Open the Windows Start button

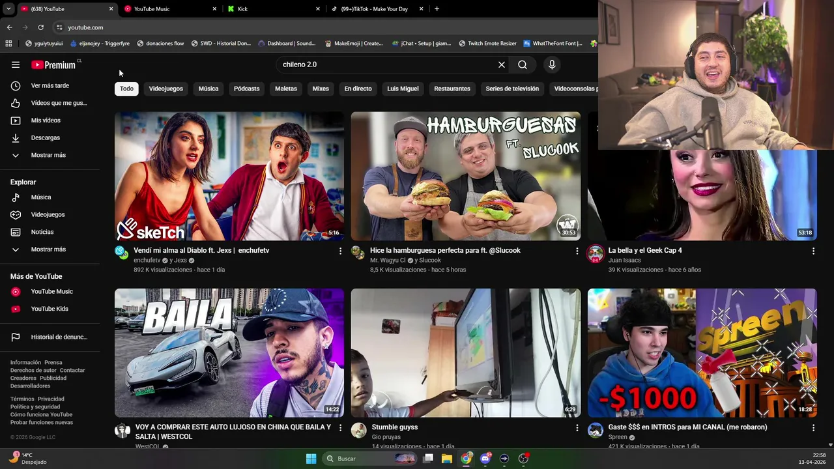(311, 459)
